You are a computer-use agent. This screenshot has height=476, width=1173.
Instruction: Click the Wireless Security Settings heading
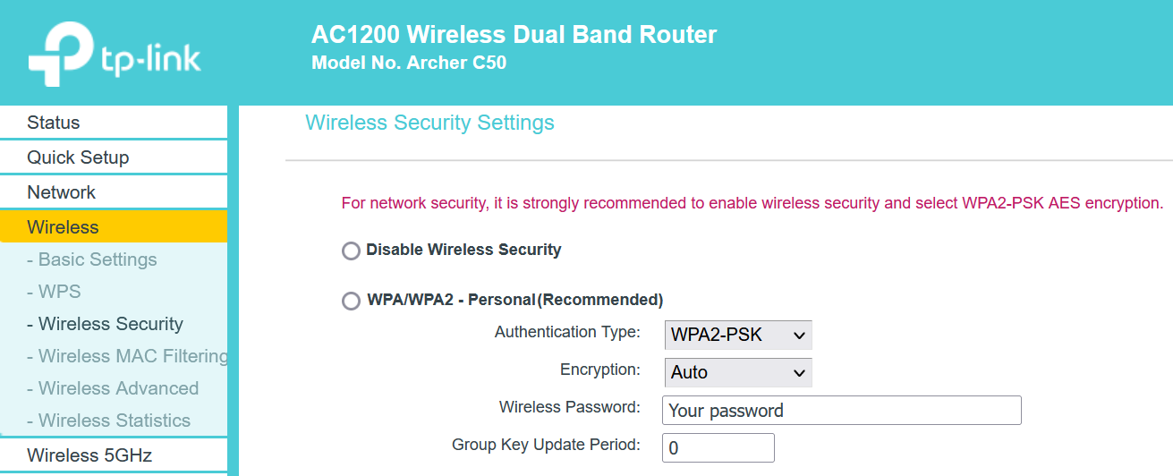click(x=429, y=123)
